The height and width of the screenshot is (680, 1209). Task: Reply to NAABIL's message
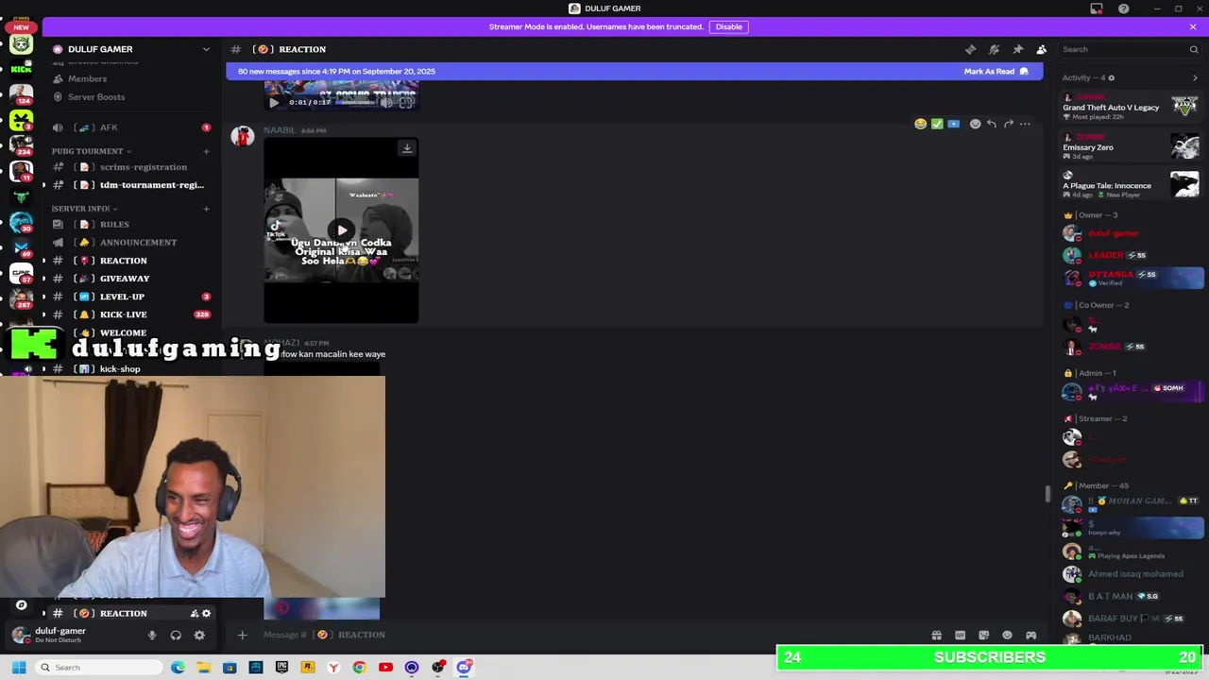991,124
